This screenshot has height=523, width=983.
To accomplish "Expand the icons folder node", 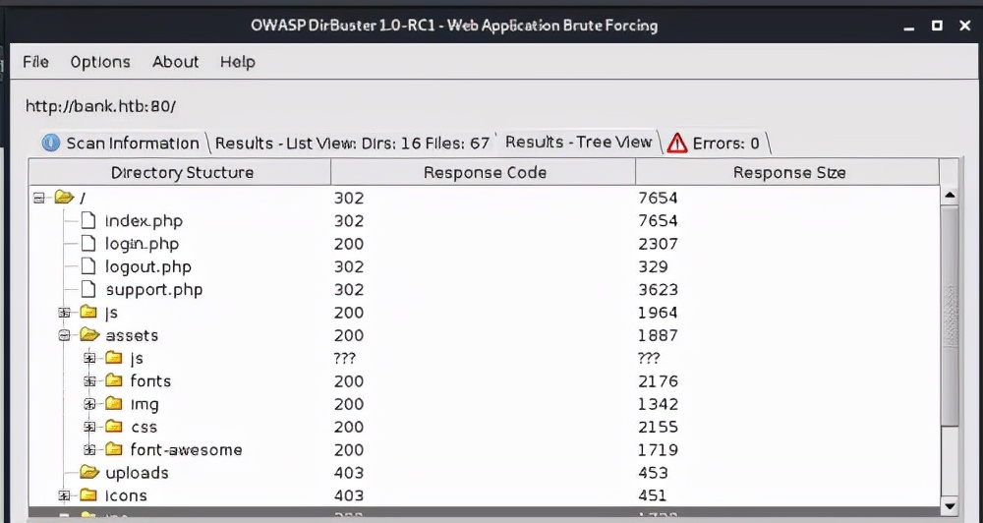I will click(65, 495).
